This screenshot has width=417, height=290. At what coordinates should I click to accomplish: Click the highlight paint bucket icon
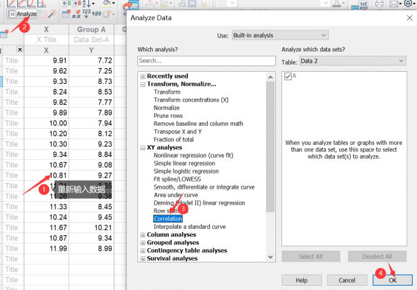click(x=107, y=3)
